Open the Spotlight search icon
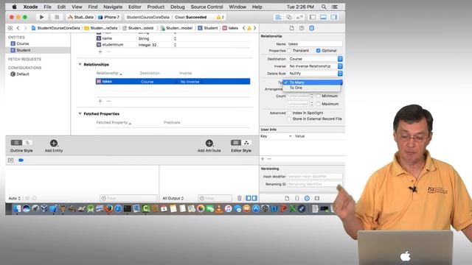Image resolution: width=472 pixels, height=265 pixels. click(x=324, y=7)
